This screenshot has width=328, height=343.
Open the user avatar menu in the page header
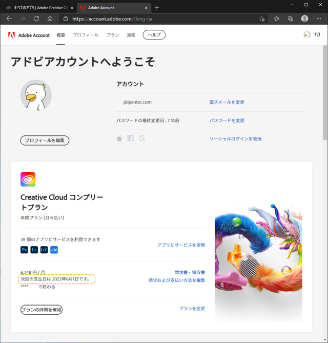click(307, 35)
